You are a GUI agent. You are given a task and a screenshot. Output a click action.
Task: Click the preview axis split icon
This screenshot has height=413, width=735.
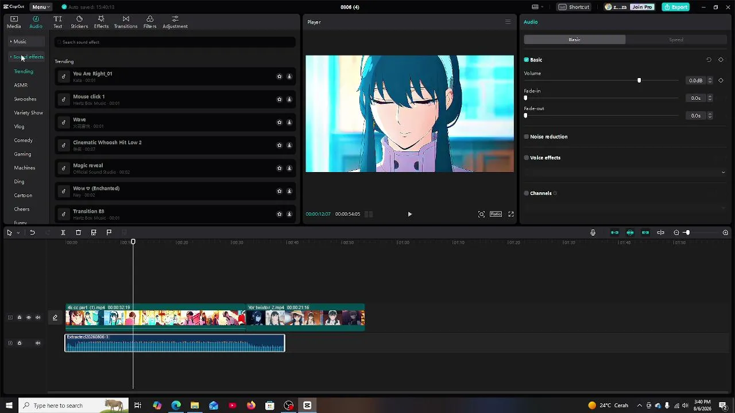pyautogui.click(x=660, y=232)
